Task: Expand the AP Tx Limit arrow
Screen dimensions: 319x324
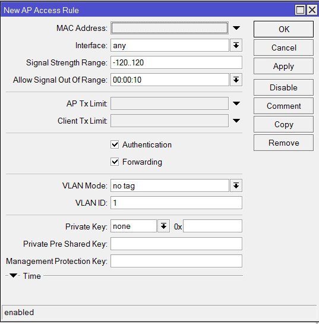Action: [236, 103]
